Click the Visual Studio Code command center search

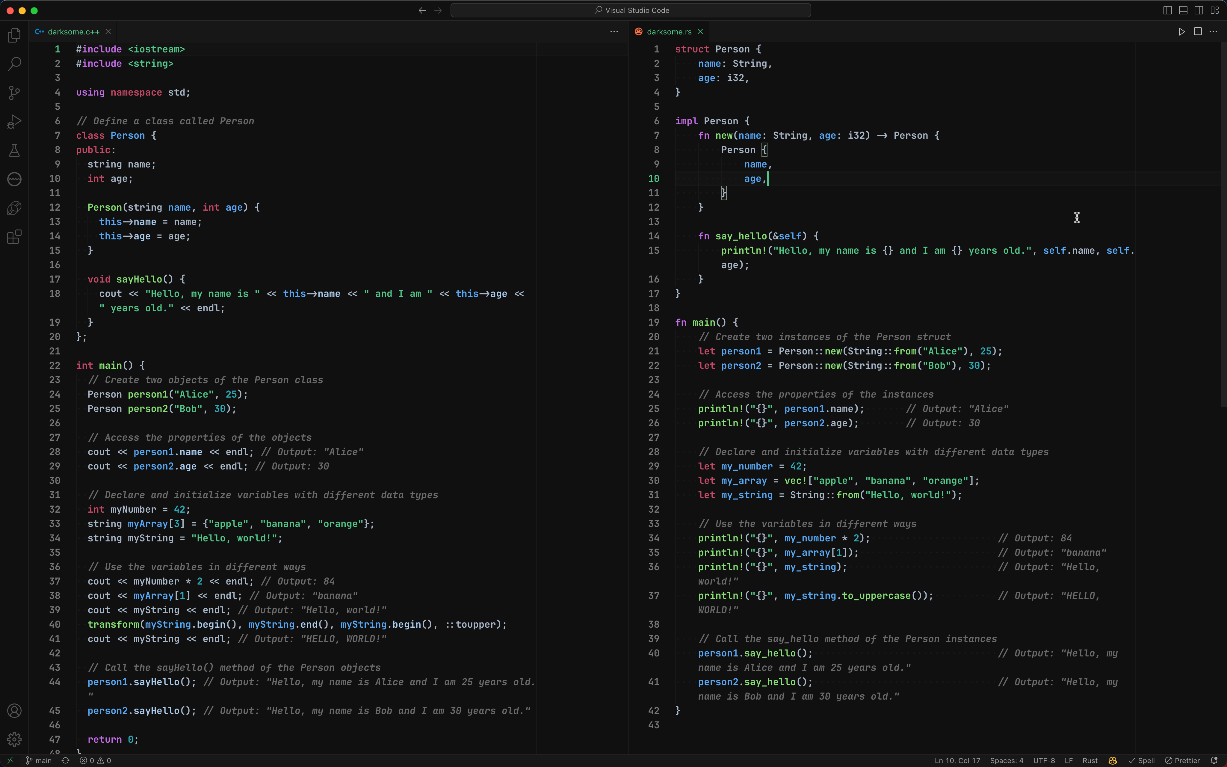[x=630, y=10]
